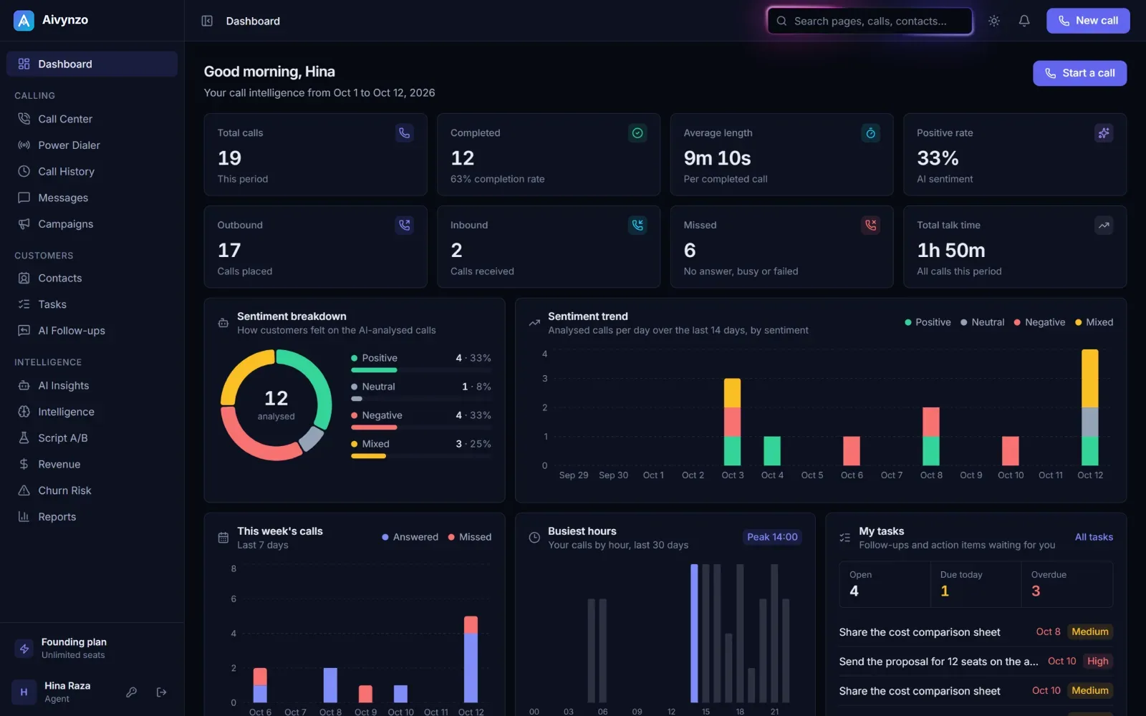1146x716 pixels.
Task: Click the Total talk time trend icon
Action: click(x=1104, y=226)
